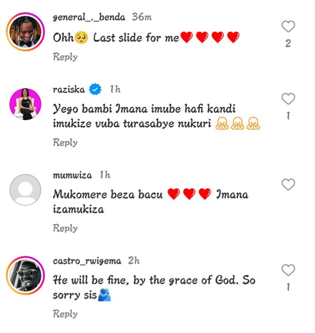Click raziska's blue verified badge
The height and width of the screenshot is (333, 315).
(x=94, y=90)
